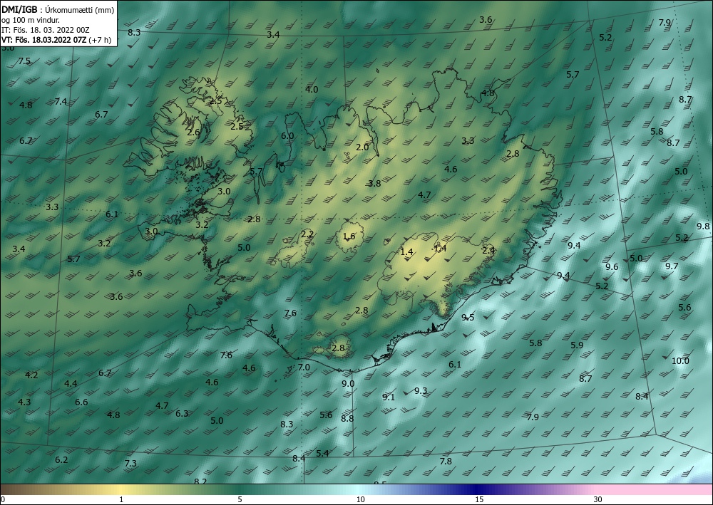Click the map value '9.8'

click(x=703, y=227)
